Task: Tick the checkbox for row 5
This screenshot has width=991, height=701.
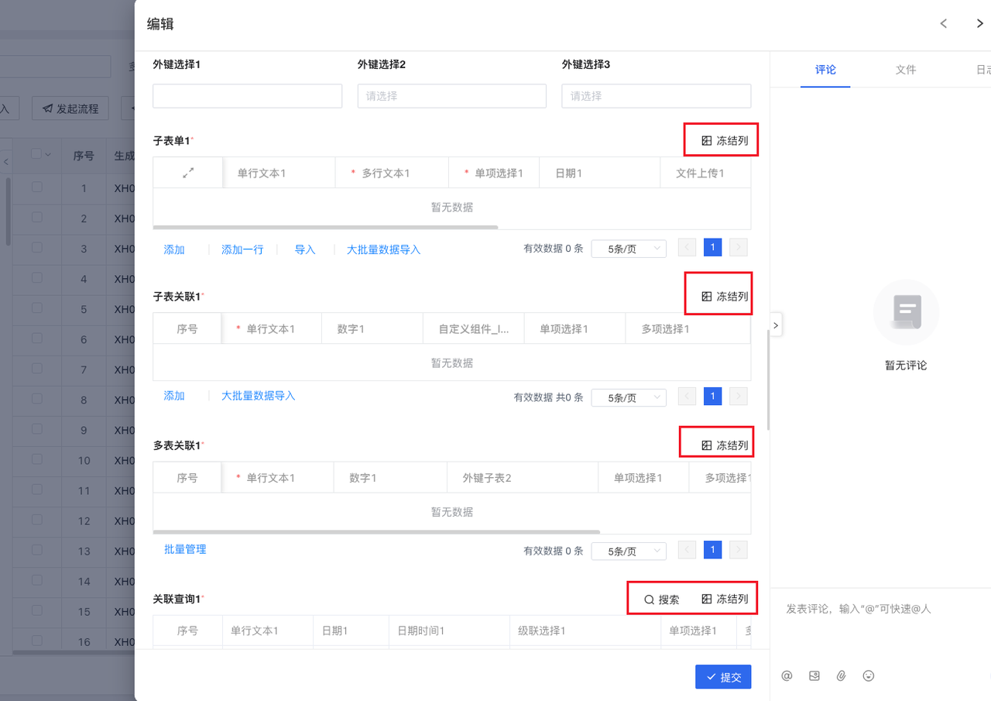Action: (x=37, y=309)
